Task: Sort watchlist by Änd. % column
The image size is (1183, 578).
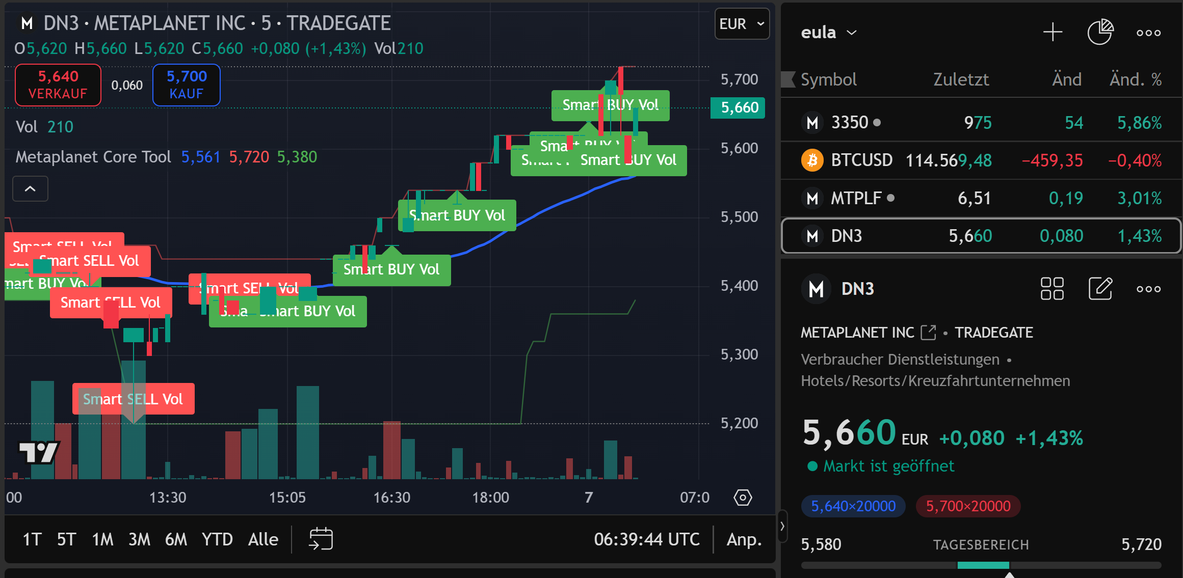Action: point(1136,79)
